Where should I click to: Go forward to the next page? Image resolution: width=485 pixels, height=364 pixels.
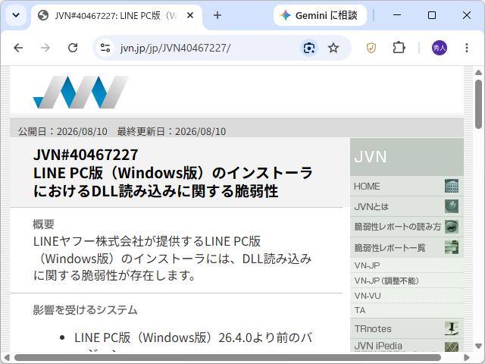45,48
